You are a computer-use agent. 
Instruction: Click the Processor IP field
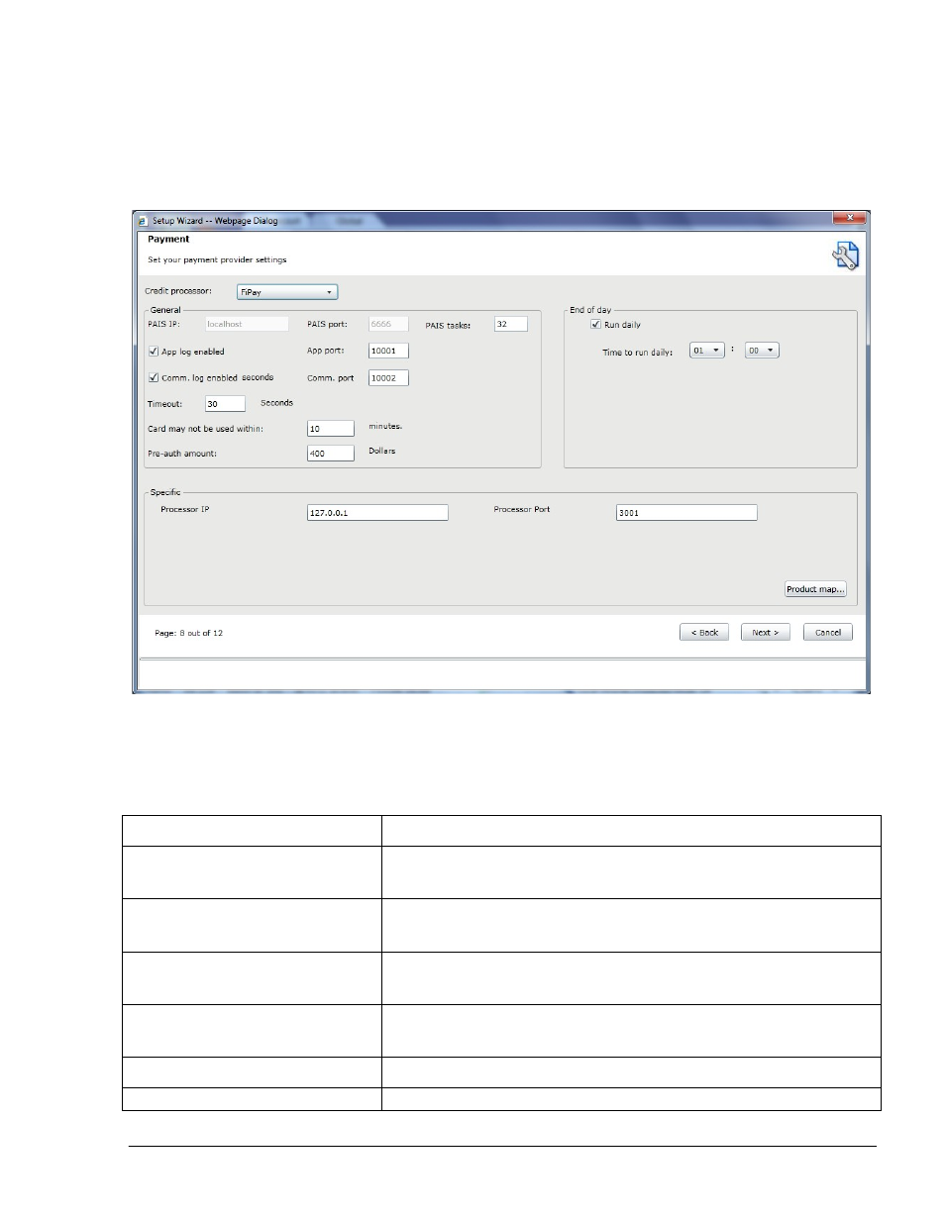pyautogui.click(x=377, y=513)
